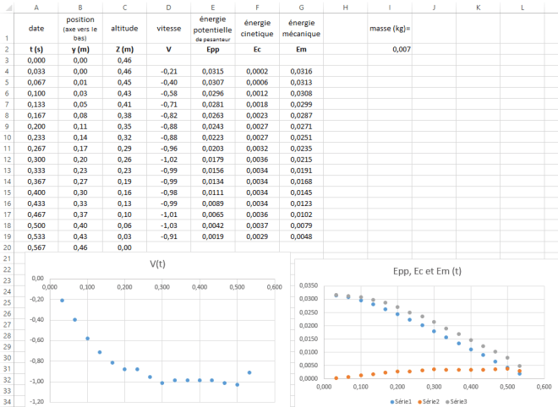Select the row 2 header
This screenshot has height=407, width=558.
tap(6, 50)
